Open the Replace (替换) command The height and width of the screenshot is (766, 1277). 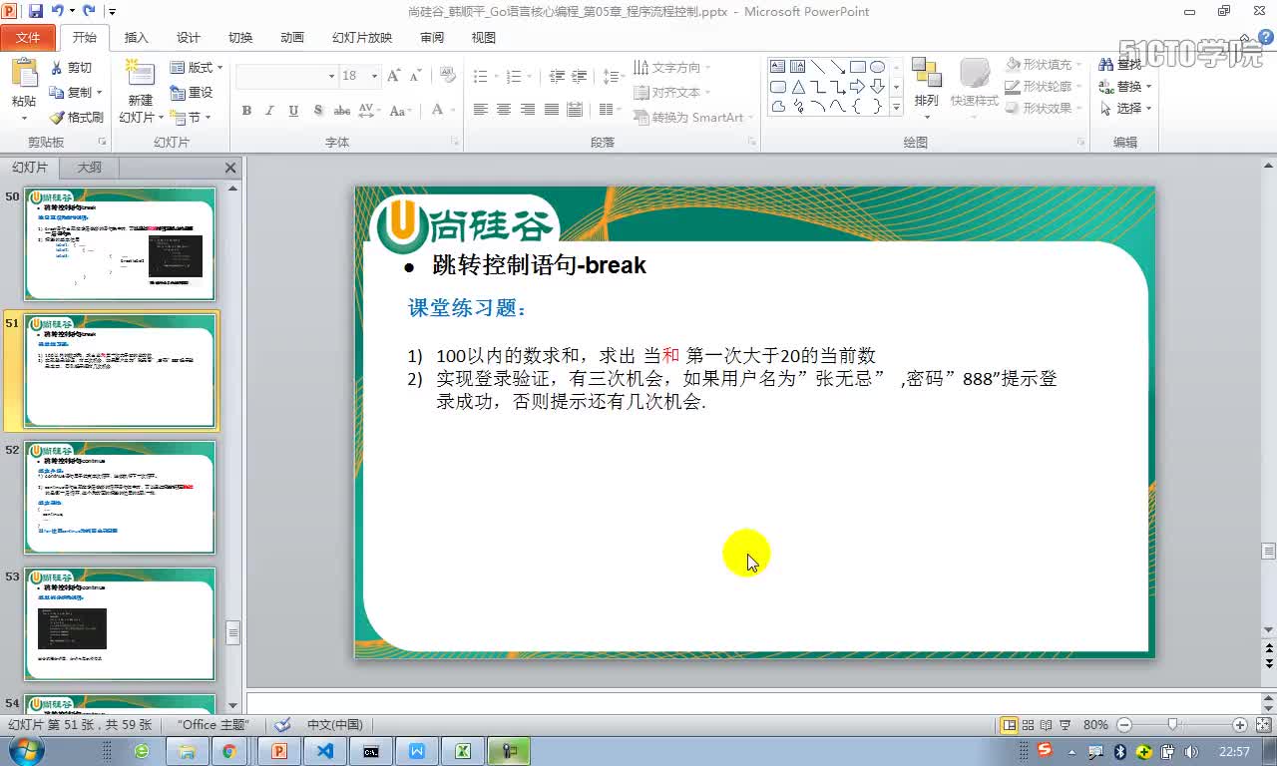pos(1125,87)
